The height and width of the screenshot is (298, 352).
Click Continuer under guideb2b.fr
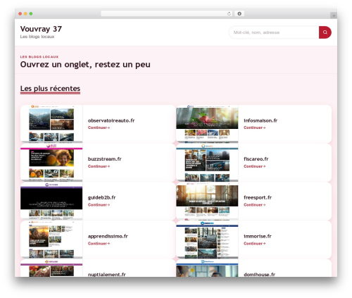point(99,205)
